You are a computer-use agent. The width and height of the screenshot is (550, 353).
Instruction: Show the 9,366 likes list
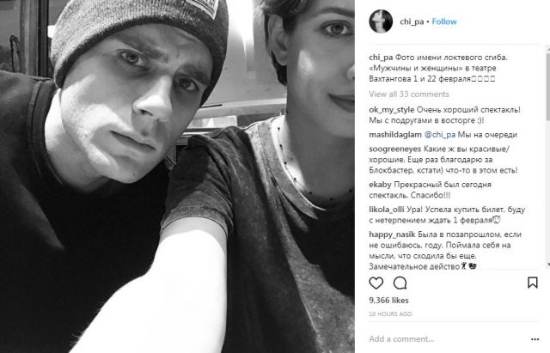pyautogui.click(x=388, y=301)
